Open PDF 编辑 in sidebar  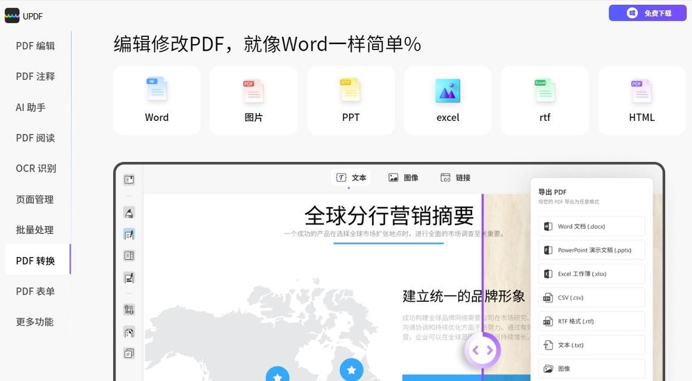coord(35,46)
